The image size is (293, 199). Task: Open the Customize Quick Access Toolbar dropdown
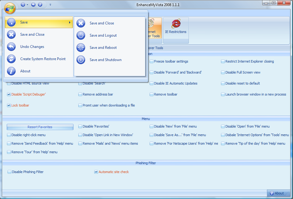(x=50, y=5)
